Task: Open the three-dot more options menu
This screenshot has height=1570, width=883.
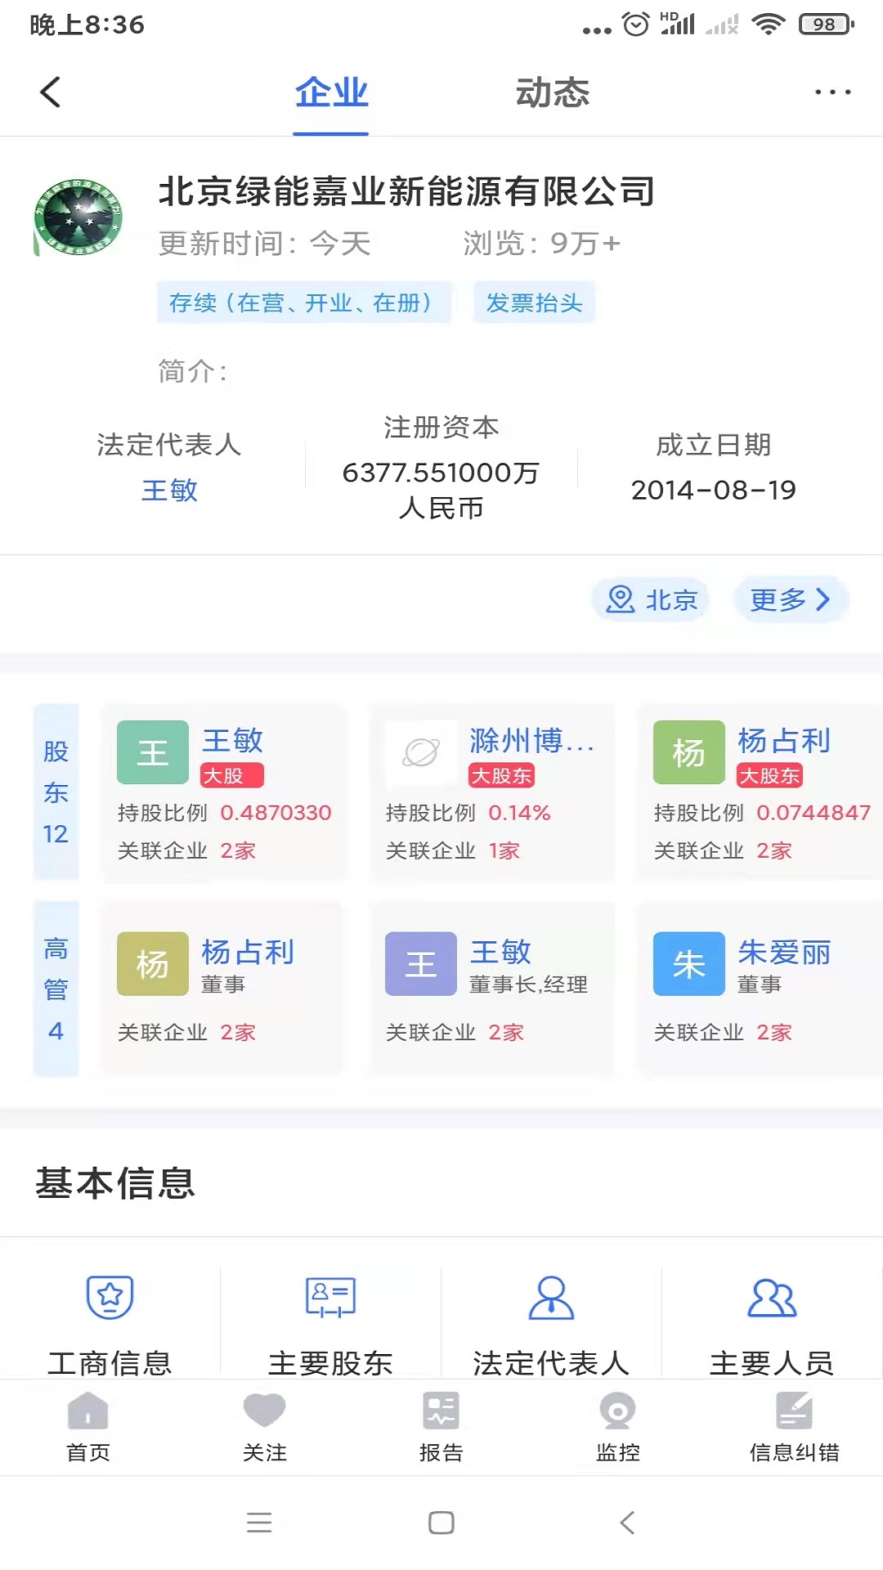Action: [x=832, y=92]
